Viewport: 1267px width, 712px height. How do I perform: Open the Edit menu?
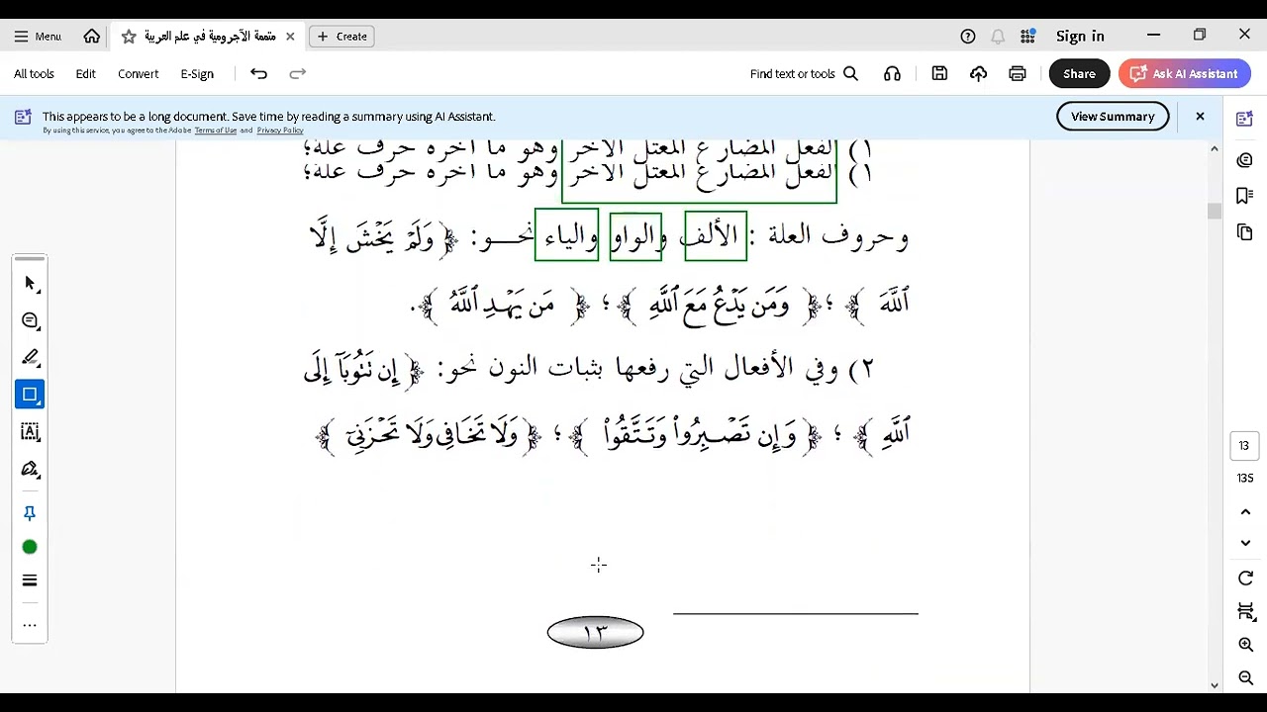[86, 74]
